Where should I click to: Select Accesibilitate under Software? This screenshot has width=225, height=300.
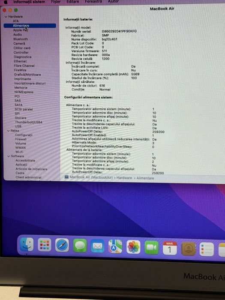click(25, 160)
